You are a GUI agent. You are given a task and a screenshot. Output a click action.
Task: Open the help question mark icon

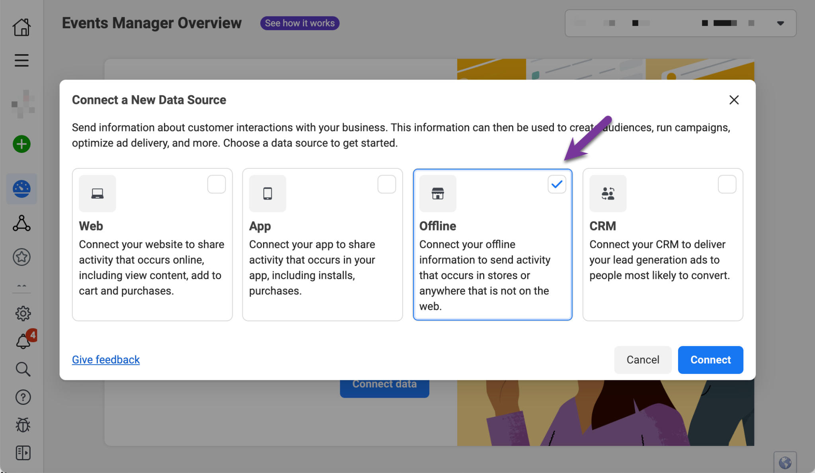click(x=23, y=397)
